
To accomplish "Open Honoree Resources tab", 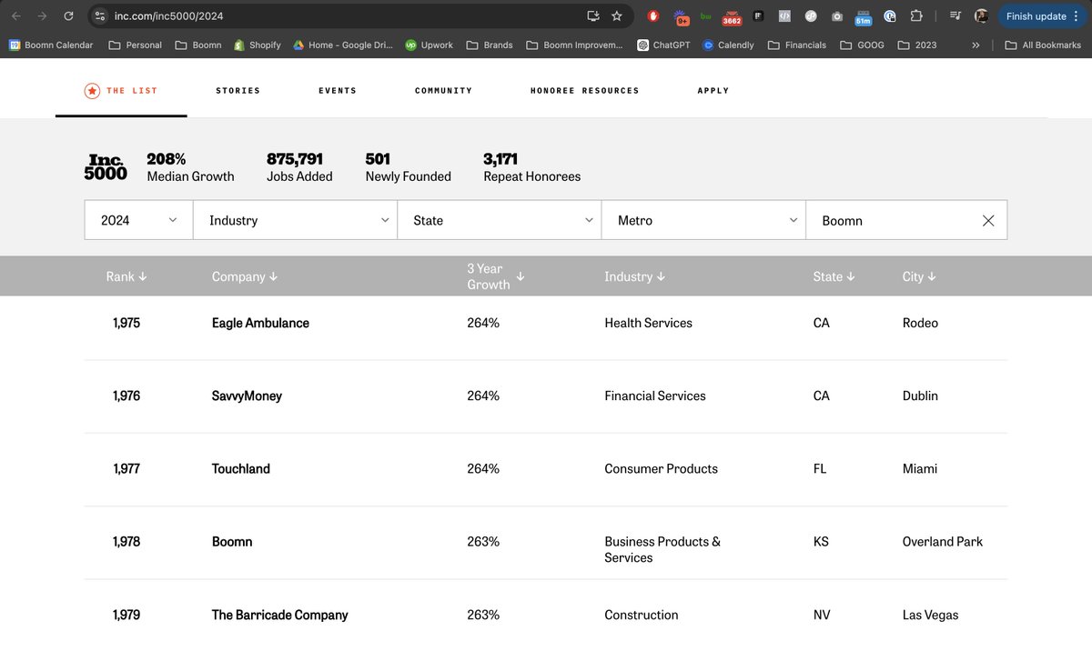I will (584, 91).
